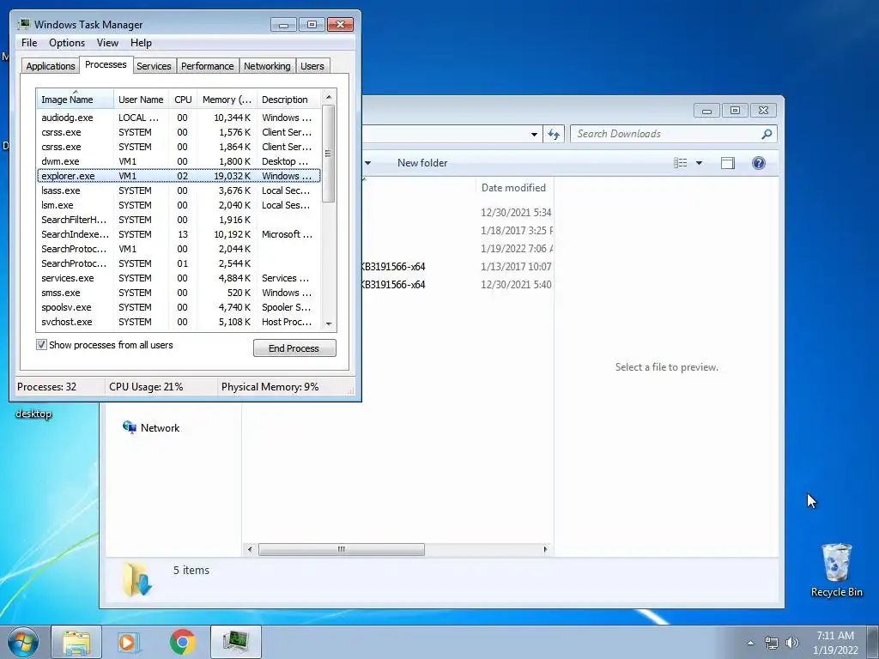Image resolution: width=879 pixels, height=659 pixels.
Task: Click the Network icon in Explorer sidebar
Action: click(x=130, y=427)
